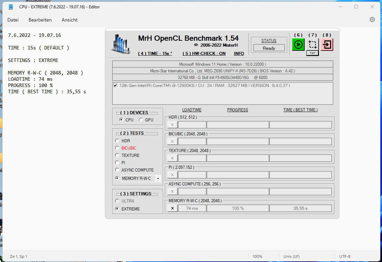
Task: Click the MrH OpenCL Benchmark logo icon
Action: click(x=121, y=44)
